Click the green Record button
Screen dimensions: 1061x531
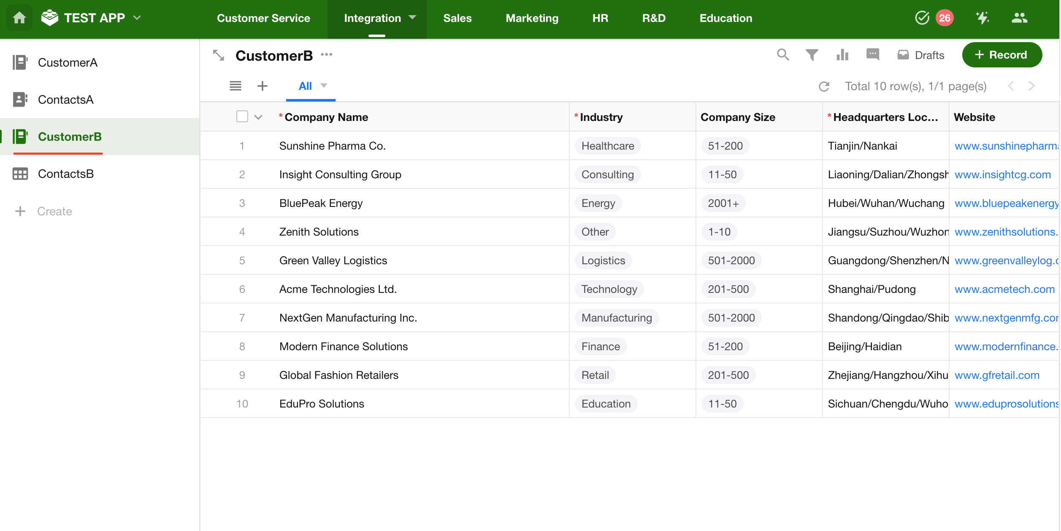(1001, 55)
